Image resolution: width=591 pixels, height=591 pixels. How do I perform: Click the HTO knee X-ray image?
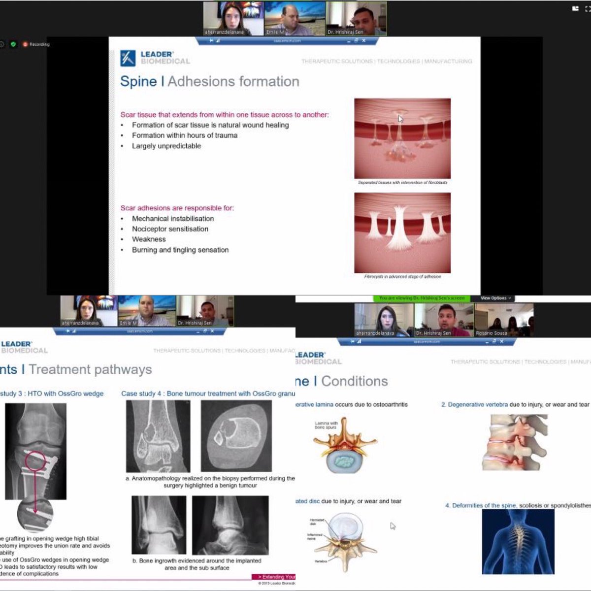pos(35,451)
